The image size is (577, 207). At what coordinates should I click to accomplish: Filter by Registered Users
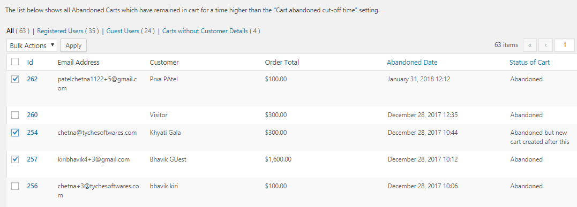point(60,31)
